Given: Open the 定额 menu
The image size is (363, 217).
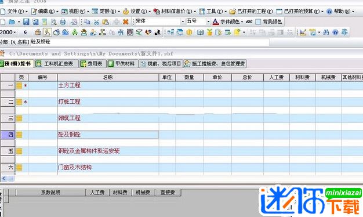Looking at the screenshot, I should pos(106,11).
